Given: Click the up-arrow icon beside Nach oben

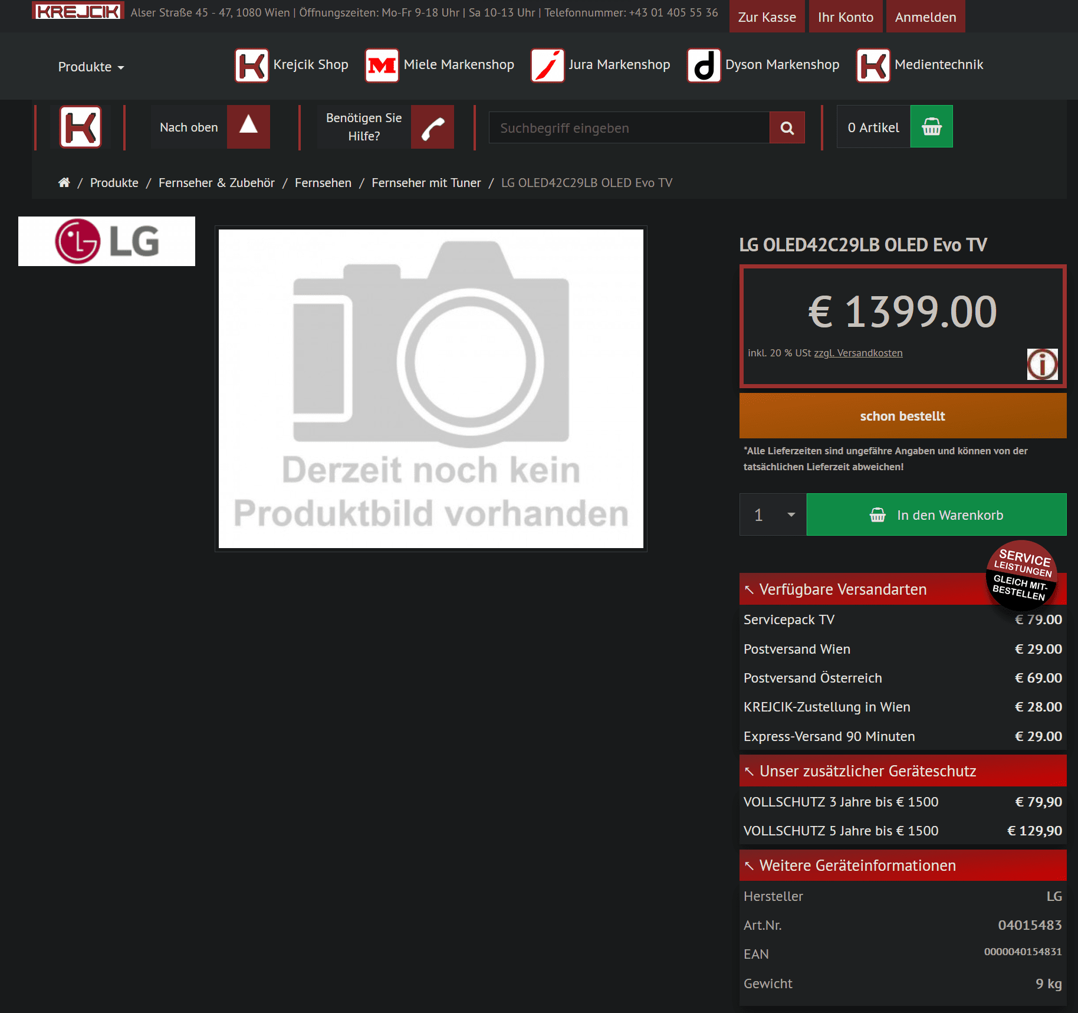Looking at the screenshot, I should (x=248, y=127).
